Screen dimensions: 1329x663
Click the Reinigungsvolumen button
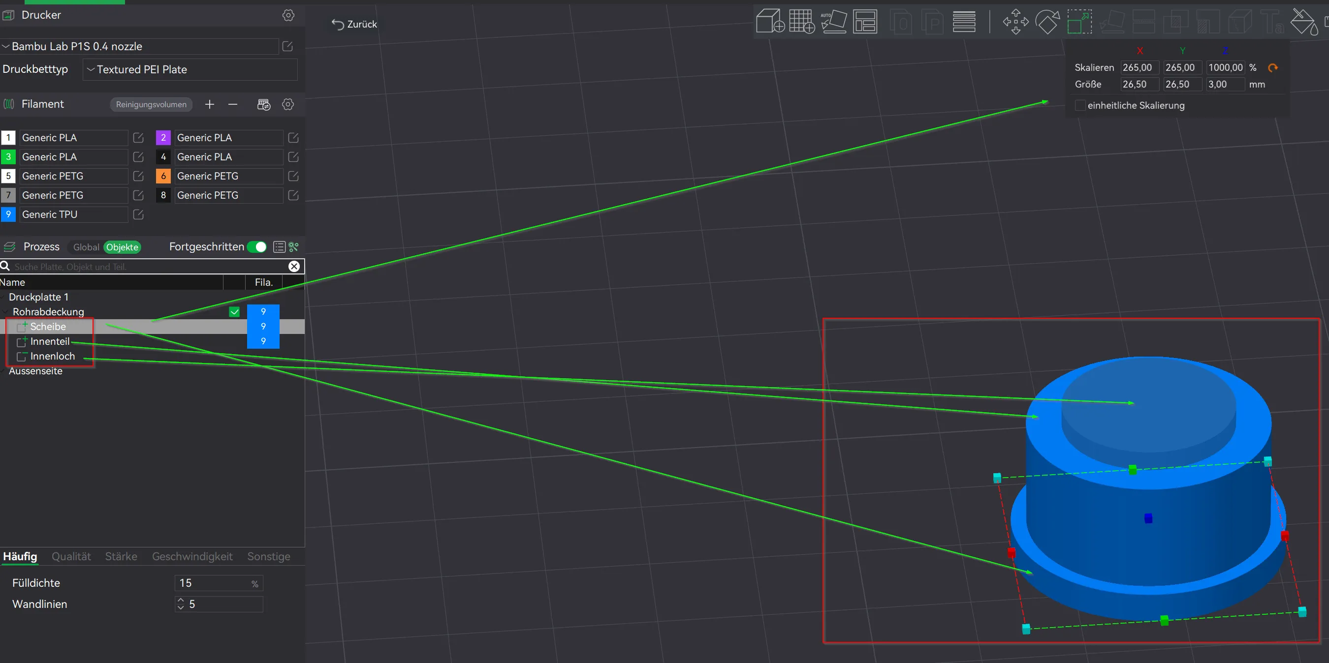point(151,104)
